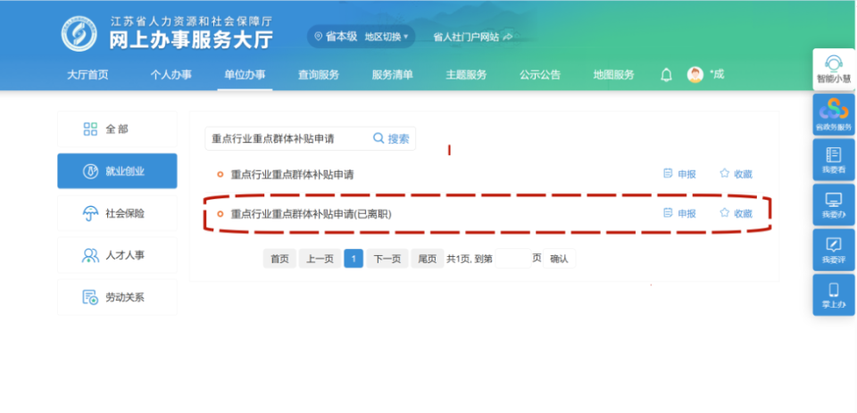This screenshot has height=413, width=857.
Task: Focus the page number input field
Action: tap(512, 259)
